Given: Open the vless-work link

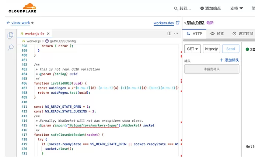Looking at the screenshot, I should [x=21, y=23].
